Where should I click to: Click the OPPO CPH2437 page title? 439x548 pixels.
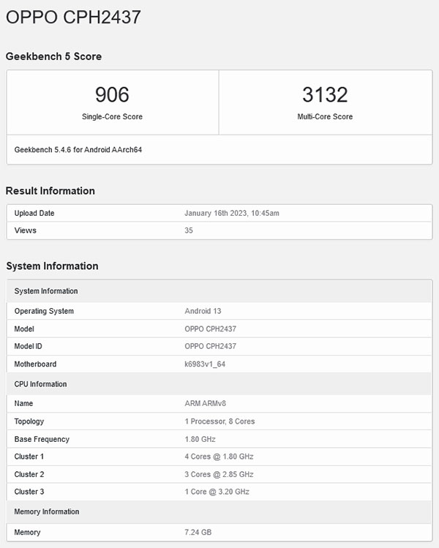pos(73,17)
